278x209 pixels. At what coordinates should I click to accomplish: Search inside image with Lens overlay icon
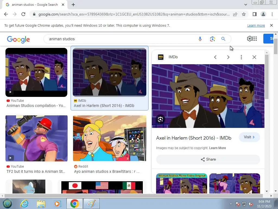coord(160,119)
